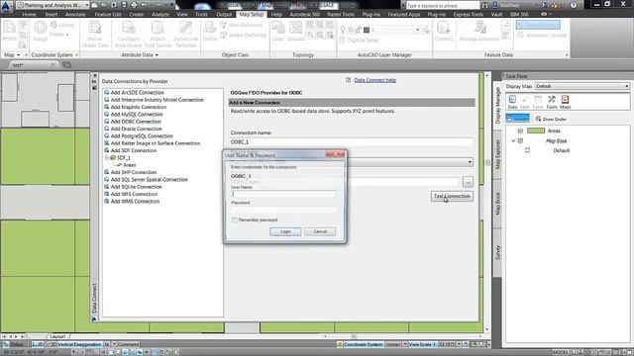
Task: Toggle Remember password checkbox
Action: [x=235, y=220]
